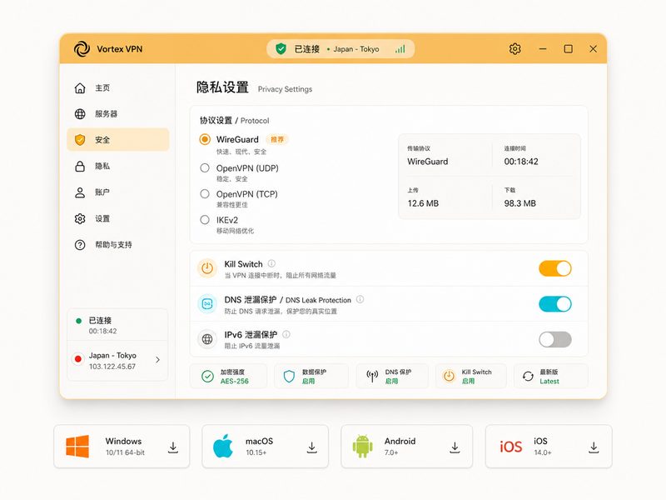Click the 隐私设置 page heading
Viewport: 666px width, 500px height.
tap(222, 87)
